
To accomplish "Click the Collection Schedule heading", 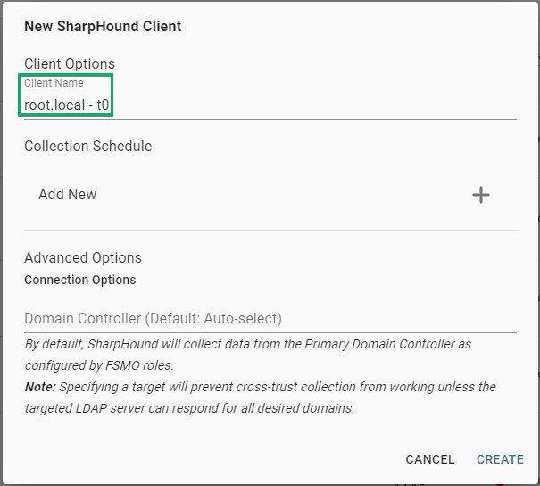I will (87, 147).
